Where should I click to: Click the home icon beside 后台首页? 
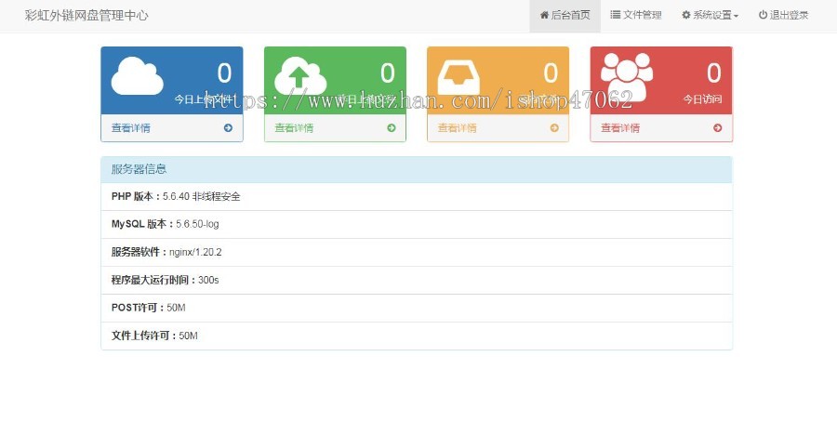pyautogui.click(x=544, y=15)
